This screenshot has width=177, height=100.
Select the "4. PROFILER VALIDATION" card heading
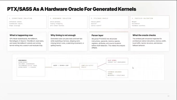(x=142, y=18)
